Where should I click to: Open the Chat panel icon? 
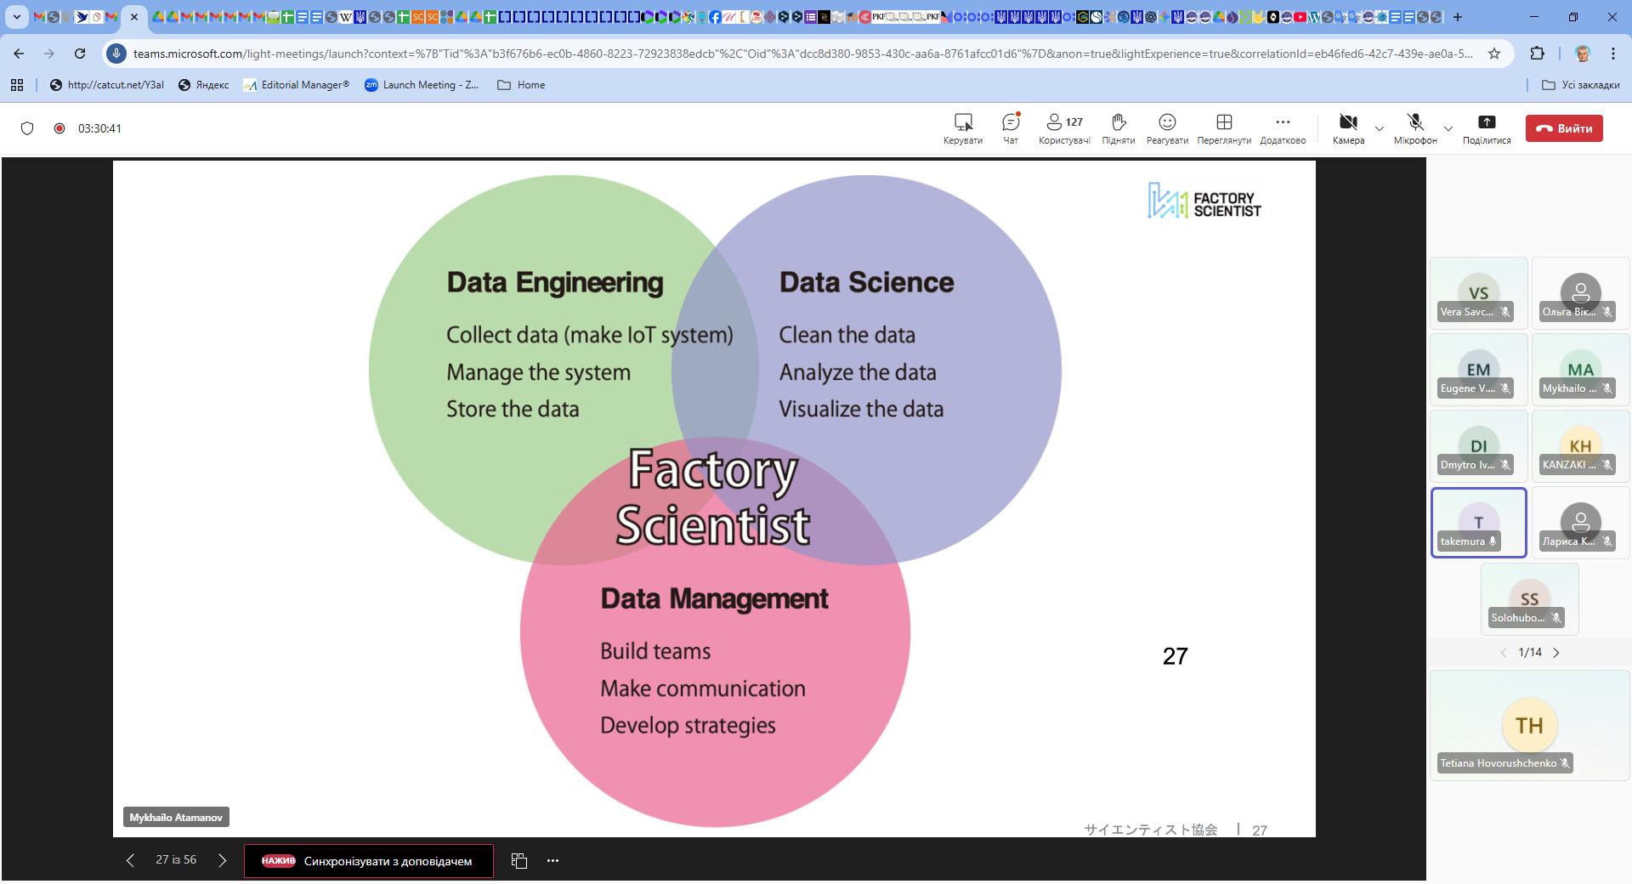point(1010,122)
